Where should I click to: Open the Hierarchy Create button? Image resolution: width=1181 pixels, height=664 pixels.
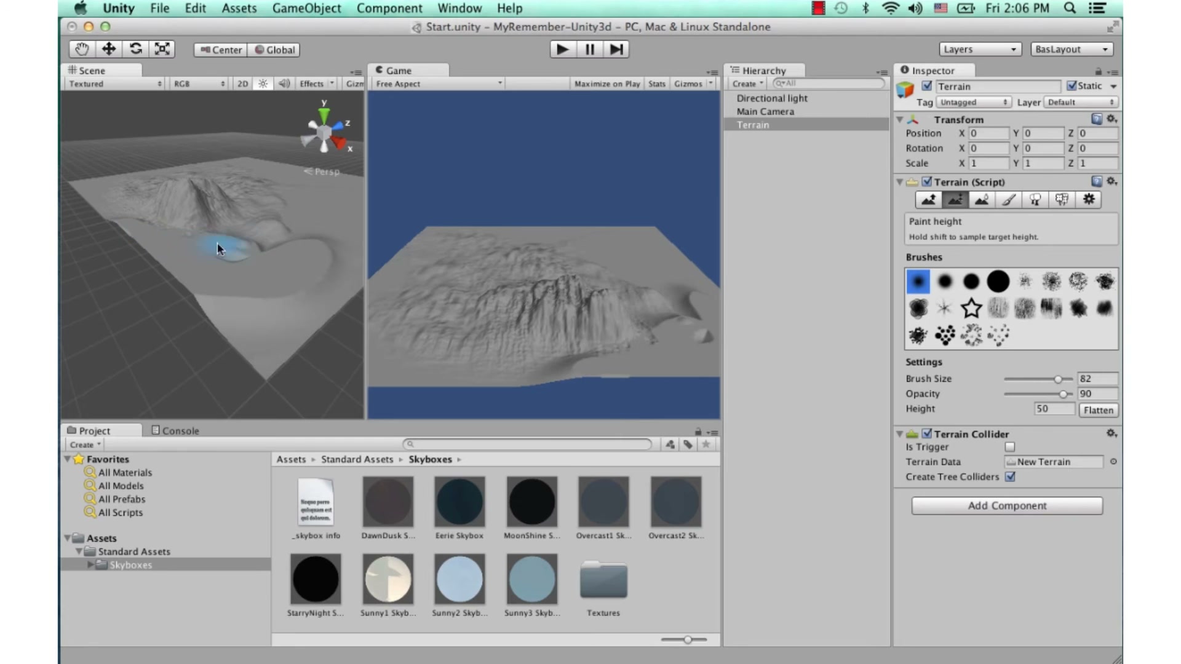coord(747,84)
